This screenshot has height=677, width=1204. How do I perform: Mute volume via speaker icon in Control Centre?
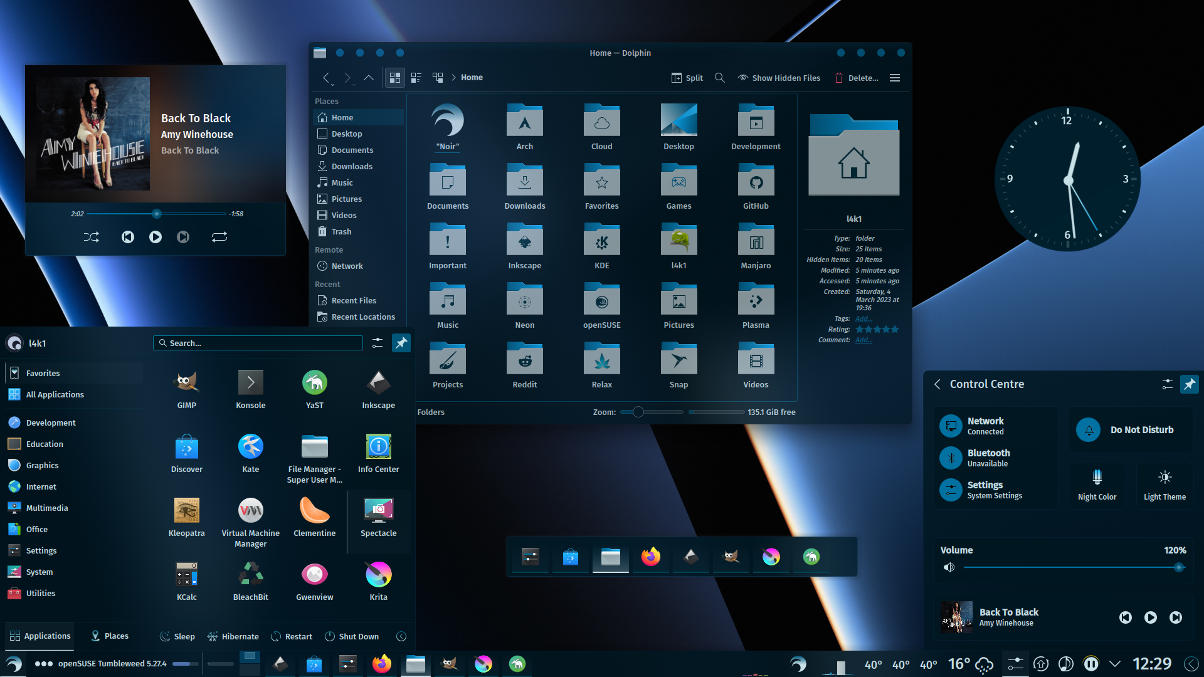click(949, 567)
